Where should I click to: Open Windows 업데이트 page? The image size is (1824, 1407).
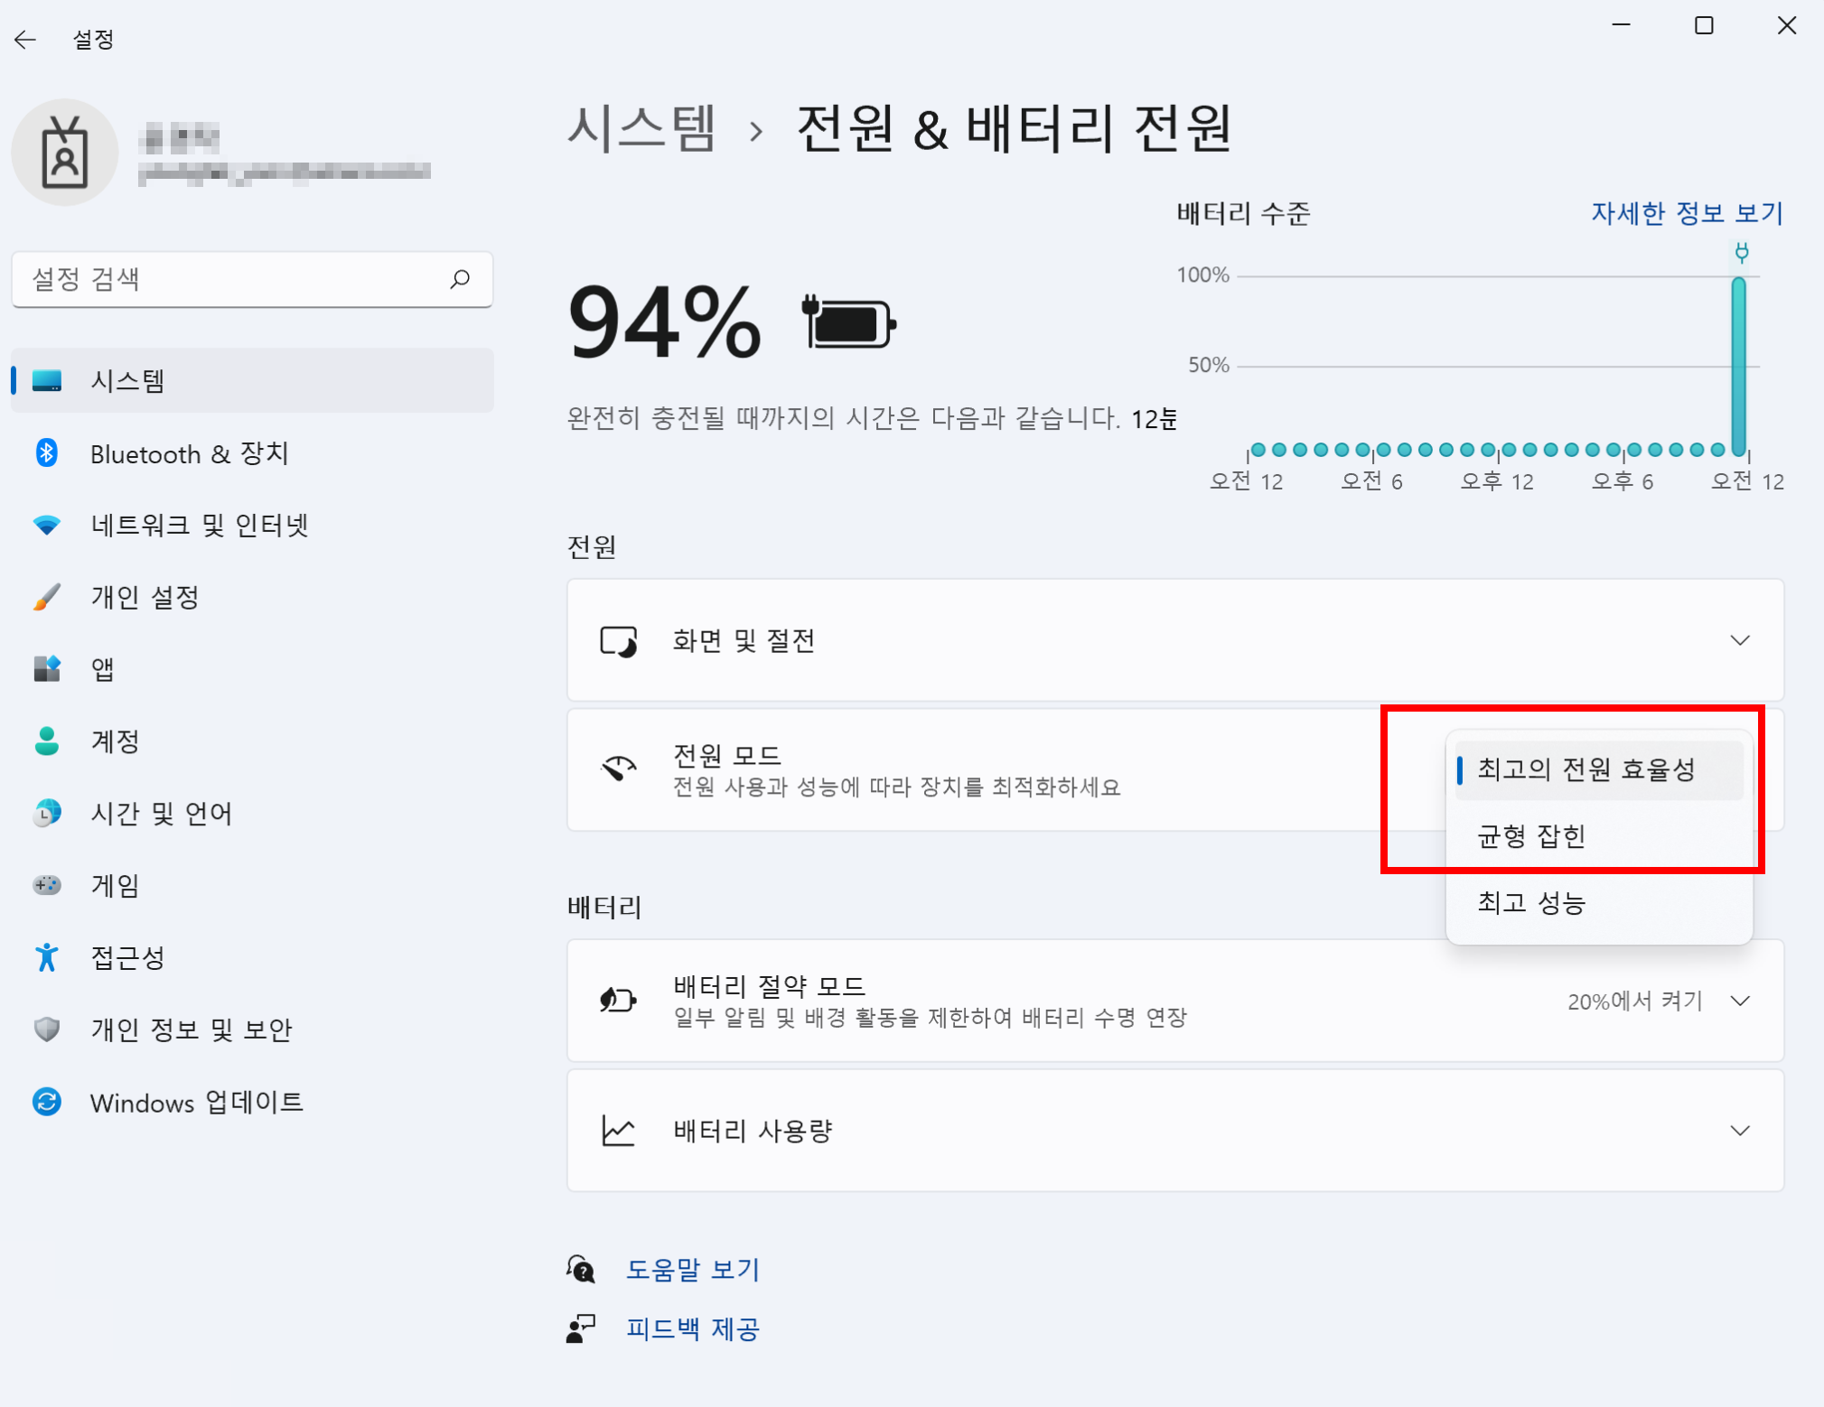click(x=196, y=1102)
